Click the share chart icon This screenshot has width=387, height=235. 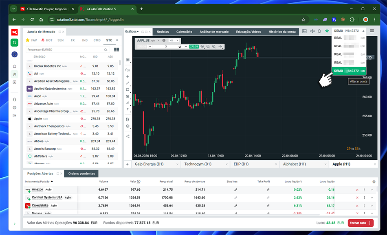(x=128, y=136)
